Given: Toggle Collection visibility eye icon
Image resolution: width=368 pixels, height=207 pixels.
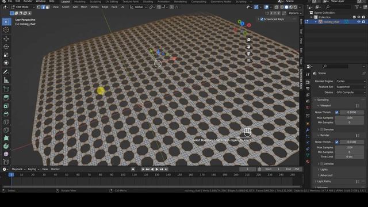Looking at the screenshot, I should pyautogui.click(x=359, y=17).
